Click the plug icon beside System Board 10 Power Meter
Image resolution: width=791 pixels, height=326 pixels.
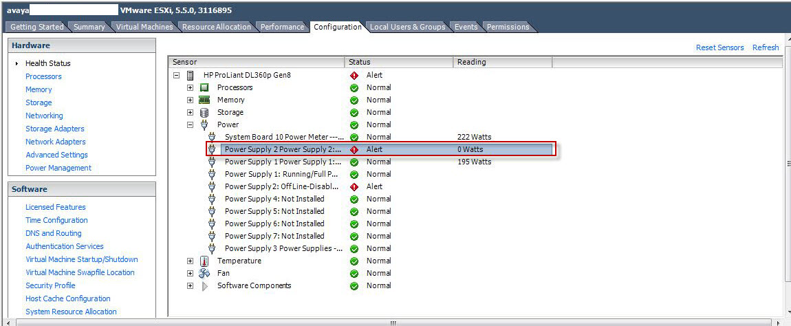coord(212,138)
